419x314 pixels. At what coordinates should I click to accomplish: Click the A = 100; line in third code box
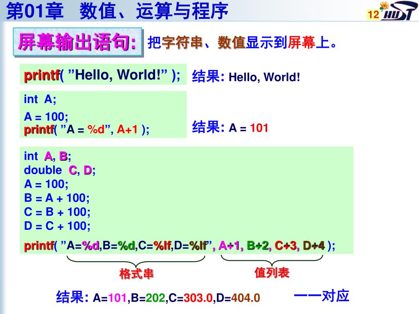(46, 184)
